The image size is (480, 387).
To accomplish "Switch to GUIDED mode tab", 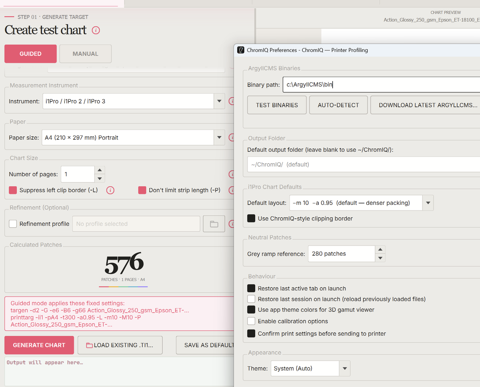I will (30, 54).
